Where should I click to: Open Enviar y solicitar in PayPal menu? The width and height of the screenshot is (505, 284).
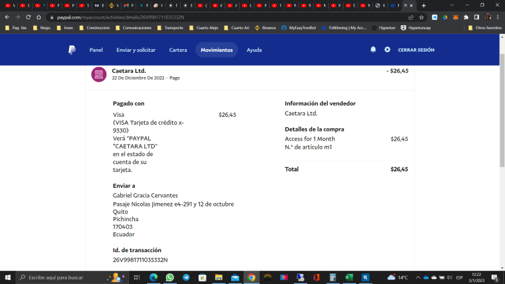[136, 50]
